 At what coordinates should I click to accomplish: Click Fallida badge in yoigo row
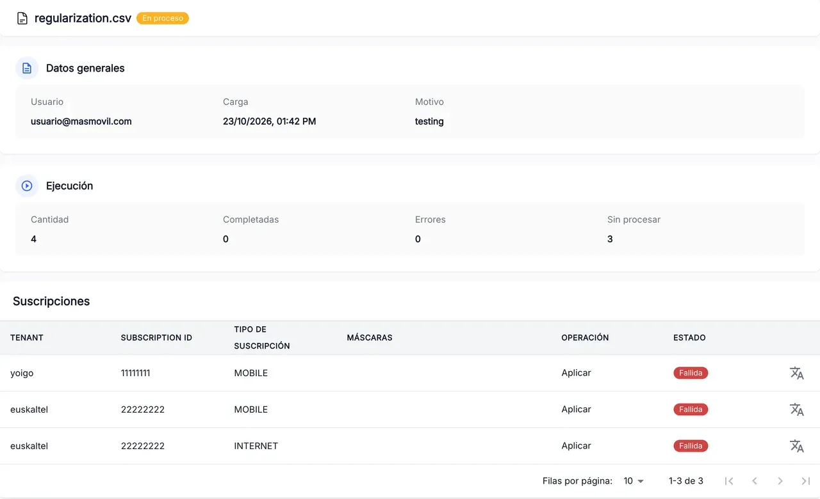(691, 373)
